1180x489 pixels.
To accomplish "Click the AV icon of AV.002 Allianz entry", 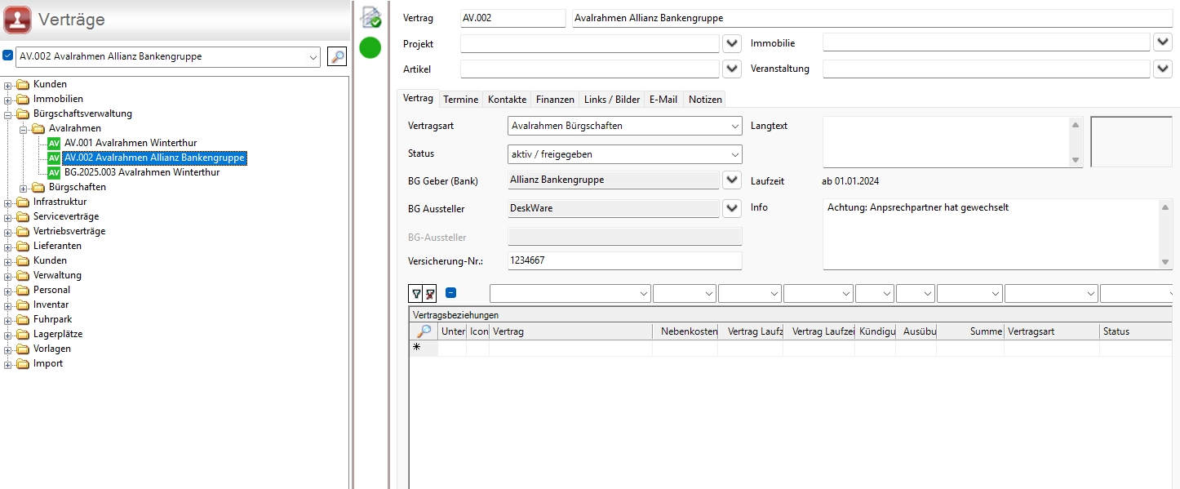I will (54, 158).
